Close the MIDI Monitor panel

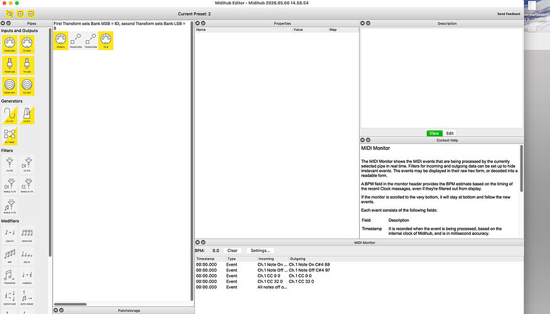[x=198, y=242]
